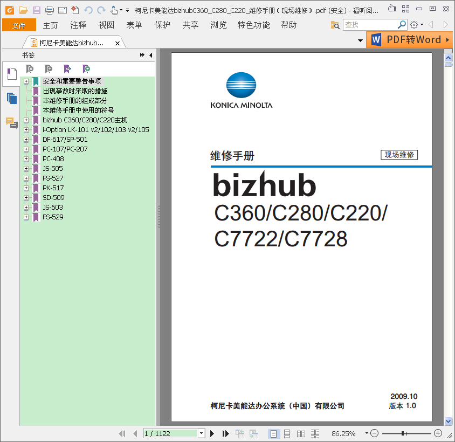Viewport: 455px width, 442px height.
Task: Jump to the first page
Action: pyautogui.click(x=122, y=433)
